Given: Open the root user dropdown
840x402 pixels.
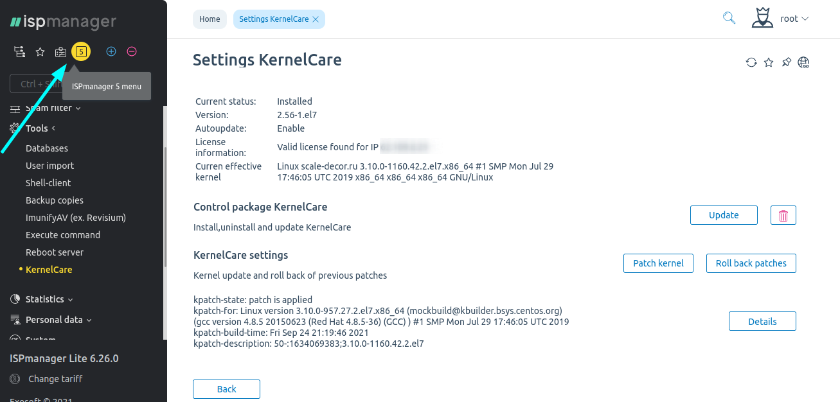Looking at the screenshot, I should point(794,19).
